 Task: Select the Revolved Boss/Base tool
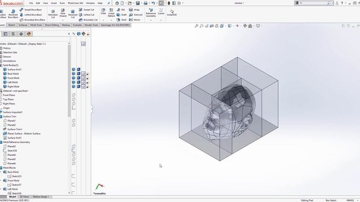tap(13, 13)
